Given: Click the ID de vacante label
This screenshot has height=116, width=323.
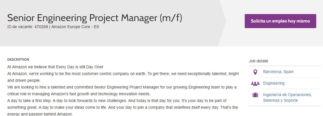Looking at the screenshot, I should [20, 27].
